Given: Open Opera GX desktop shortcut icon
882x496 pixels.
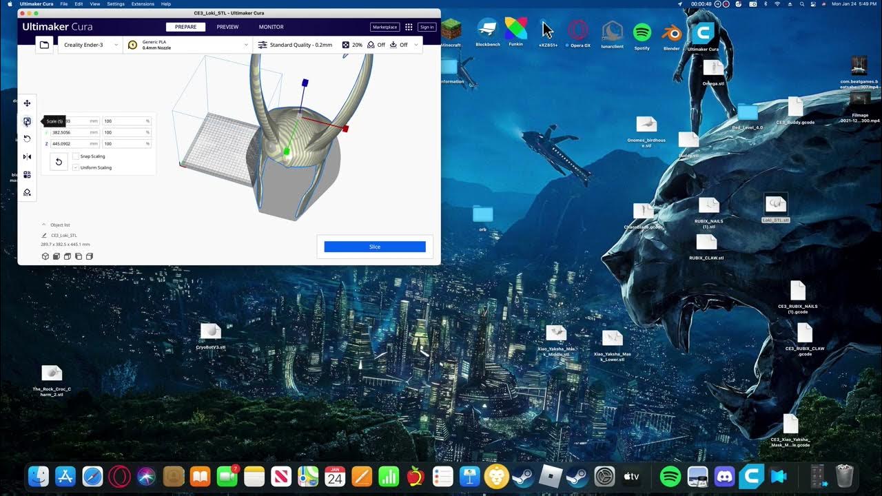Looking at the screenshot, I should tap(577, 31).
